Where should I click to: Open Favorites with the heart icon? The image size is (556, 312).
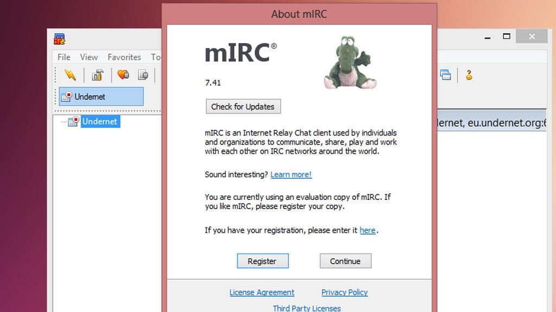pyautogui.click(x=123, y=75)
